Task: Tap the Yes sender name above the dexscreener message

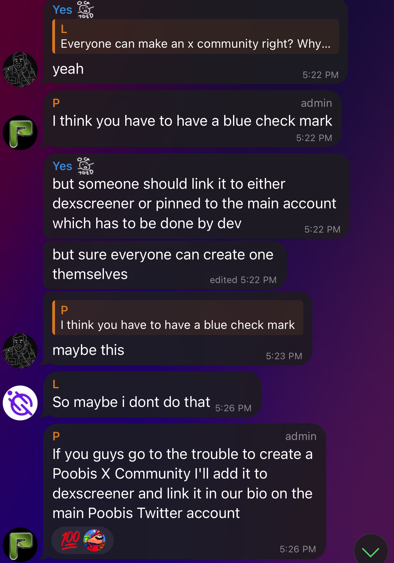Action: [62, 166]
